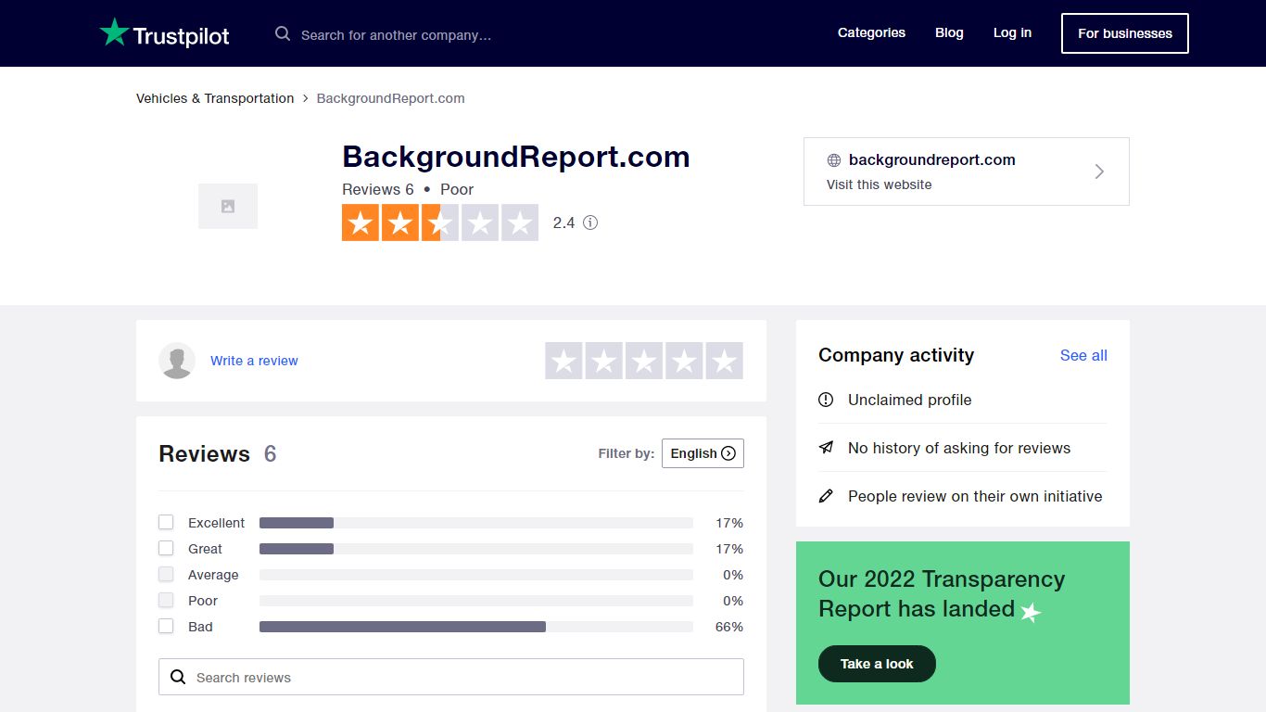Check the Great filter checkbox
The image size is (1266, 712).
(x=166, y=548)
